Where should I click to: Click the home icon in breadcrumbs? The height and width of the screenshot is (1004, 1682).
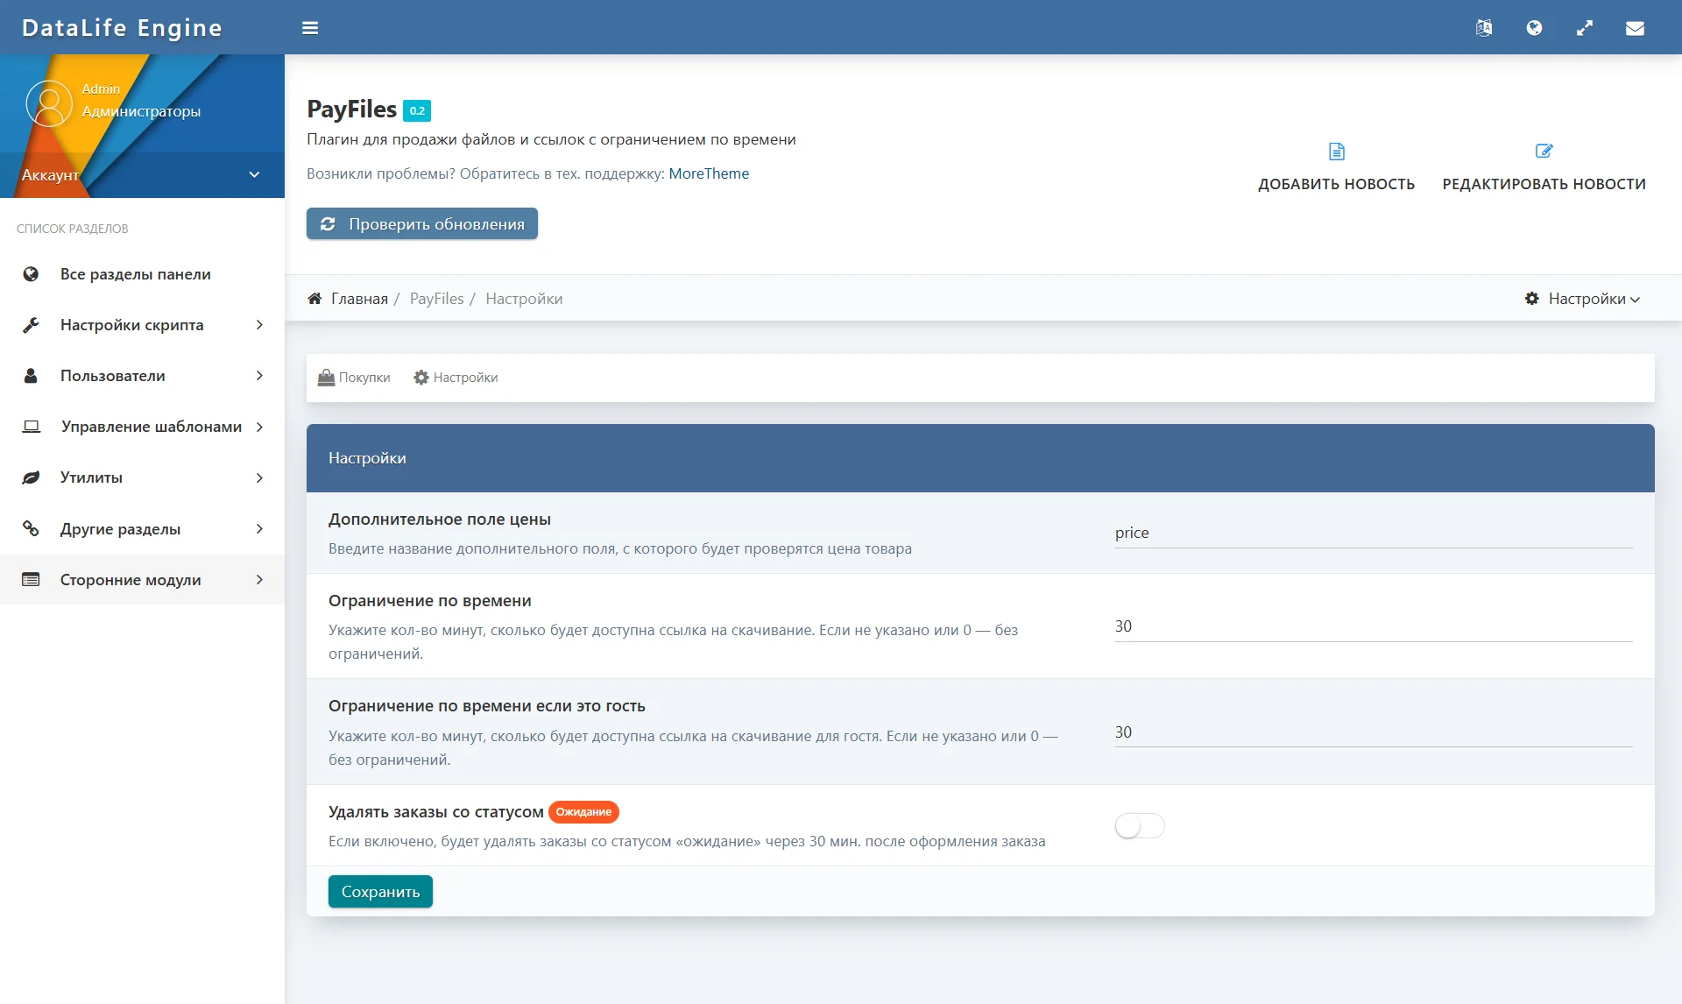[314, 299]
